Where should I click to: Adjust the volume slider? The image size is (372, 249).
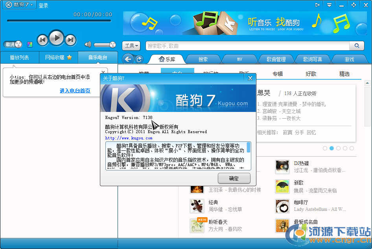[105, 44]
